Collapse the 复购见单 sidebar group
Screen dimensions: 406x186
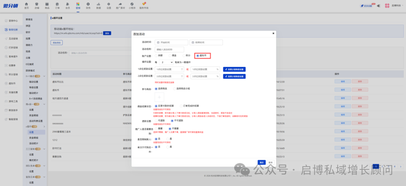pyautogui.click(x=44, y=177)
